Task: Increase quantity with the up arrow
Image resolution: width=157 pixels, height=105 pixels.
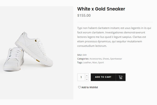Action: click(87, 75)
